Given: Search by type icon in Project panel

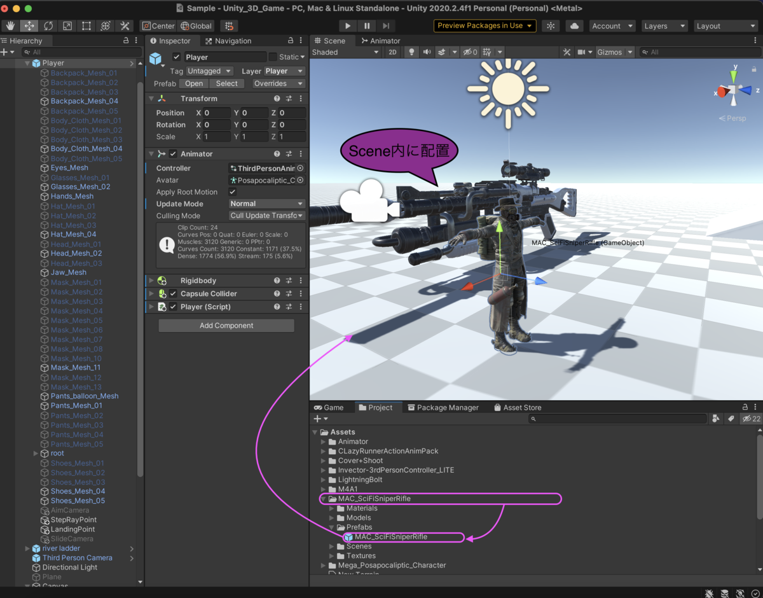Looking at the screenshot, I should tap(716, 419).
